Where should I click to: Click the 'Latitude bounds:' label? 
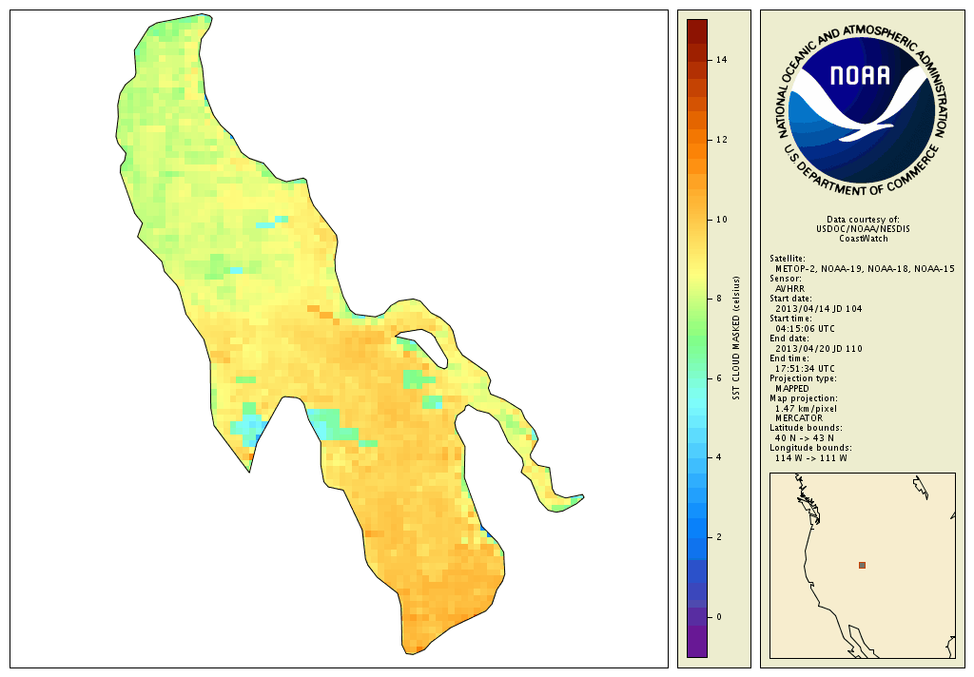[806, 428]
